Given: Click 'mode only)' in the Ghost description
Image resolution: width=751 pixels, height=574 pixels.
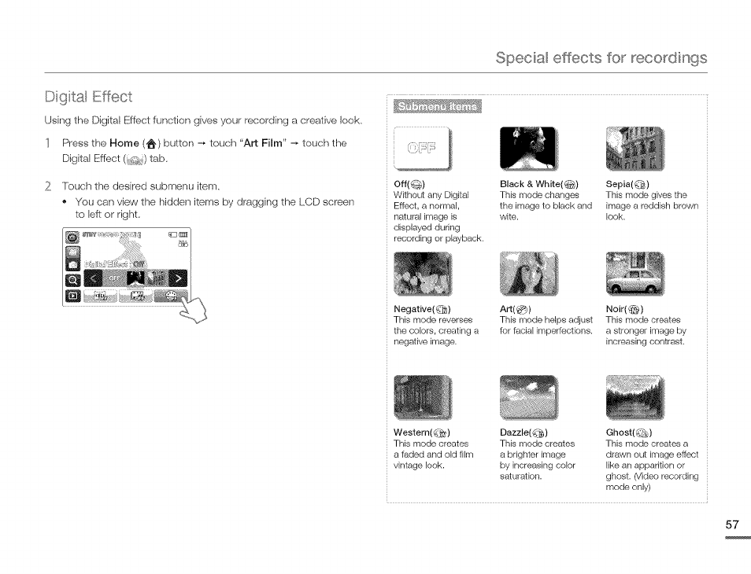Looking at the screenshot, I should point(628,487).
